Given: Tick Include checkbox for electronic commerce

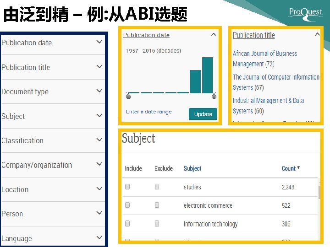Looking at the screenshot, I should coord(127,205).
